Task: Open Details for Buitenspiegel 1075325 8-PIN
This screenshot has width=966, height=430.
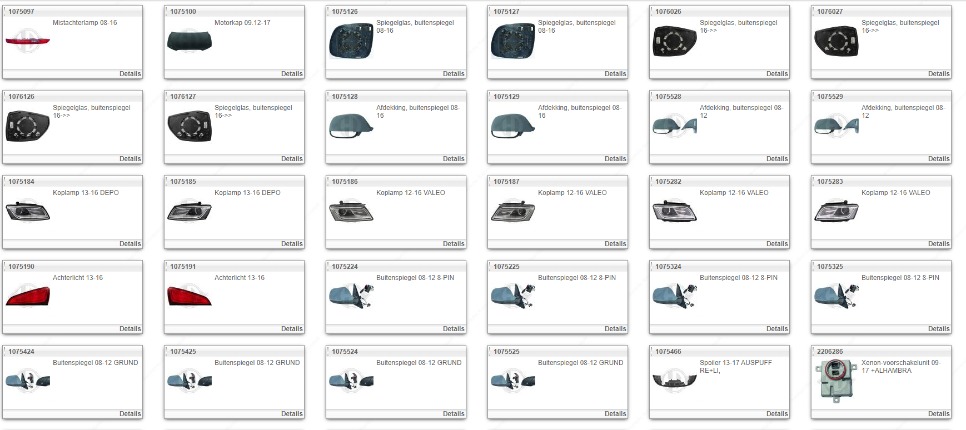Action: coord(938,329)
